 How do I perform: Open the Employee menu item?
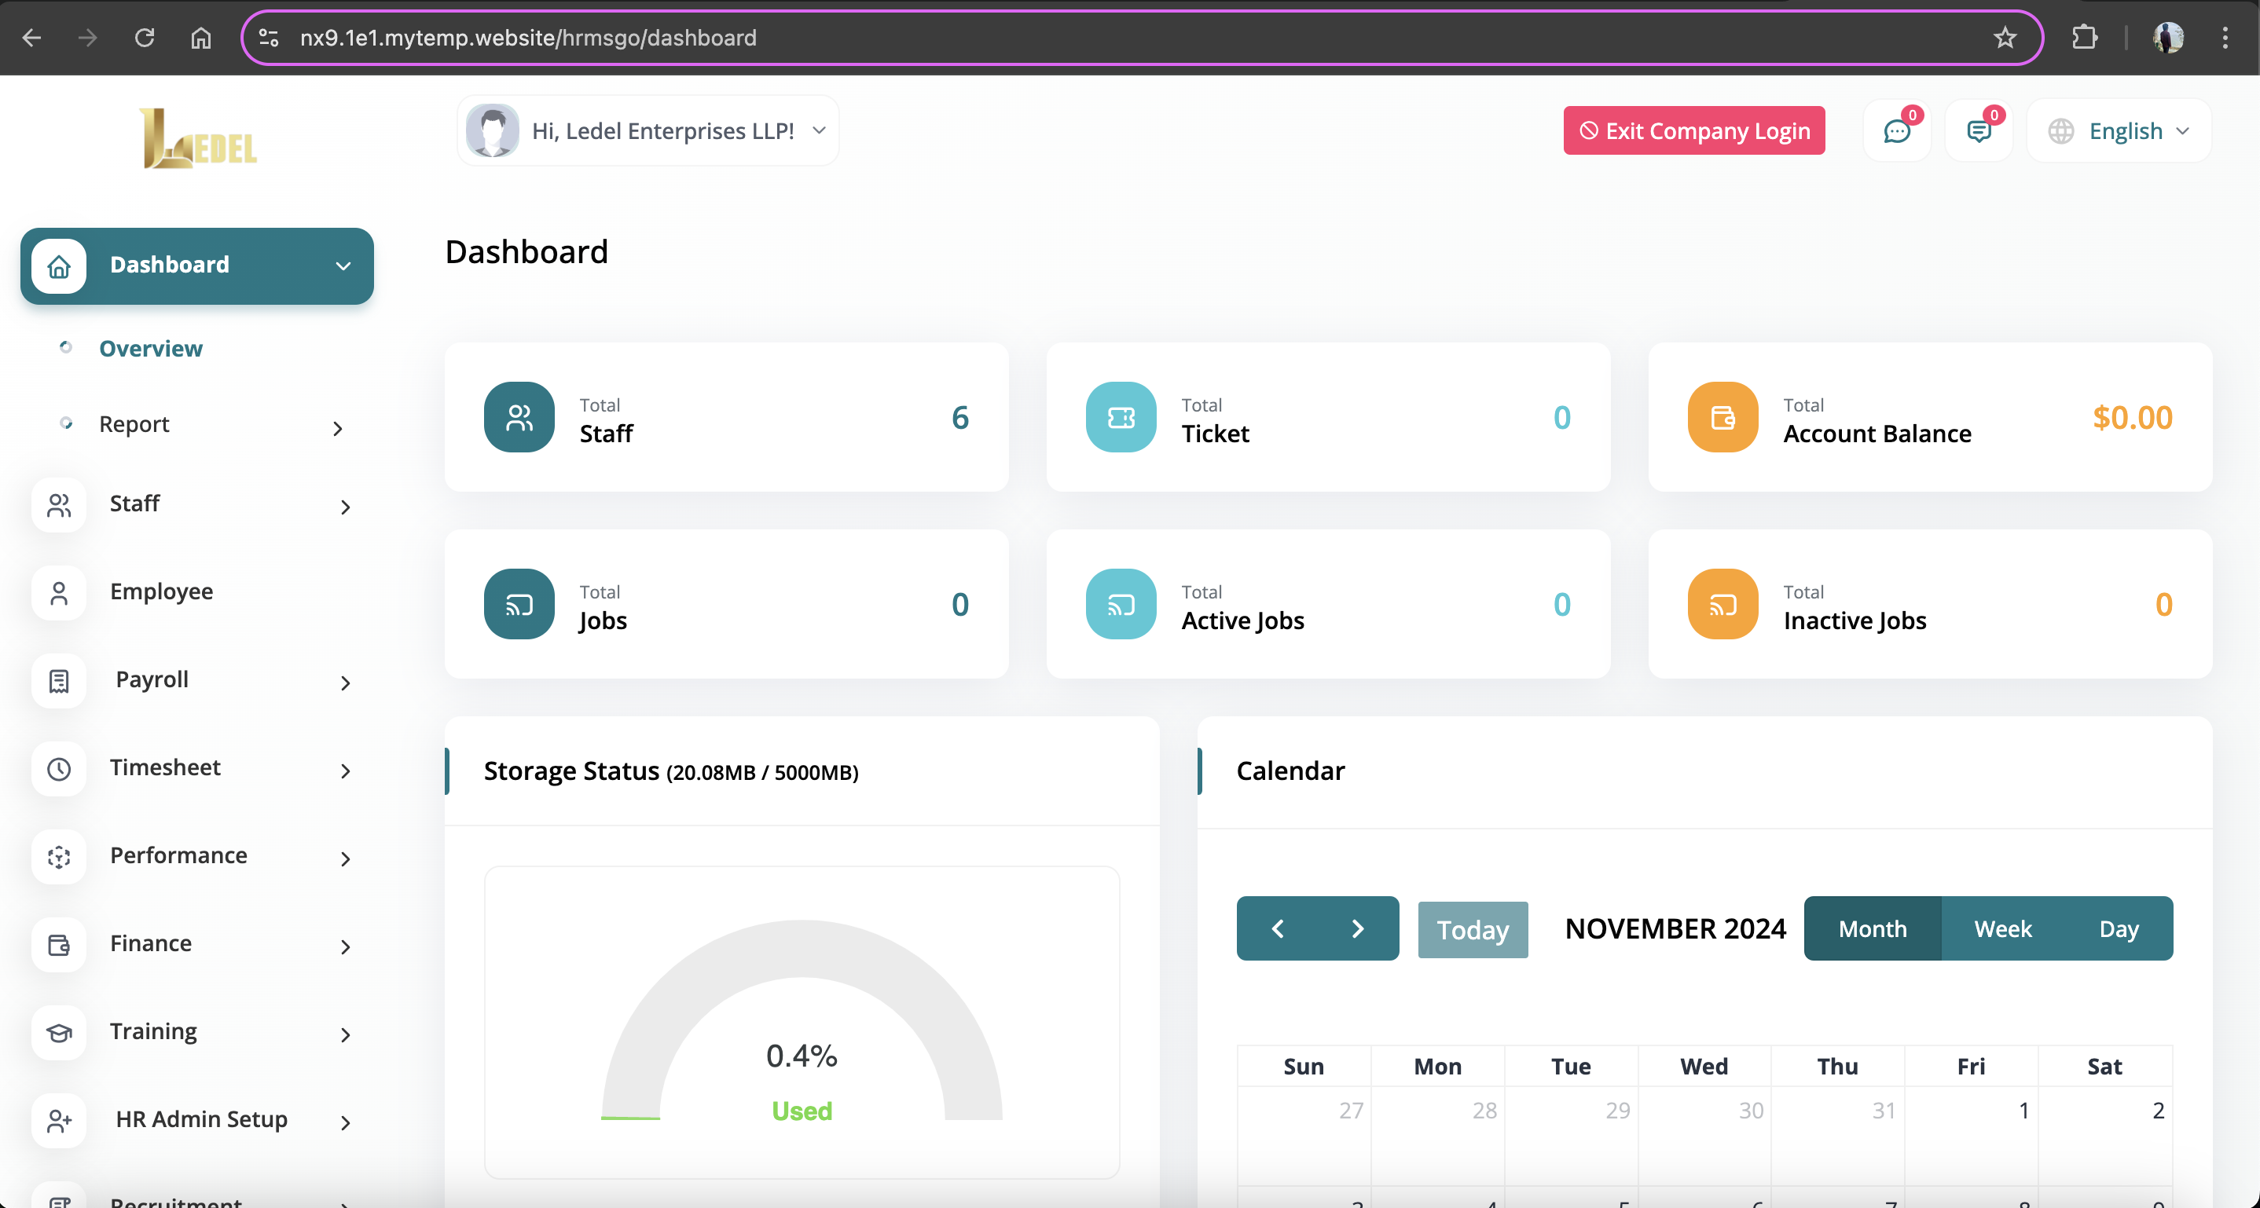pyautogui.click(x=161, y=591)
